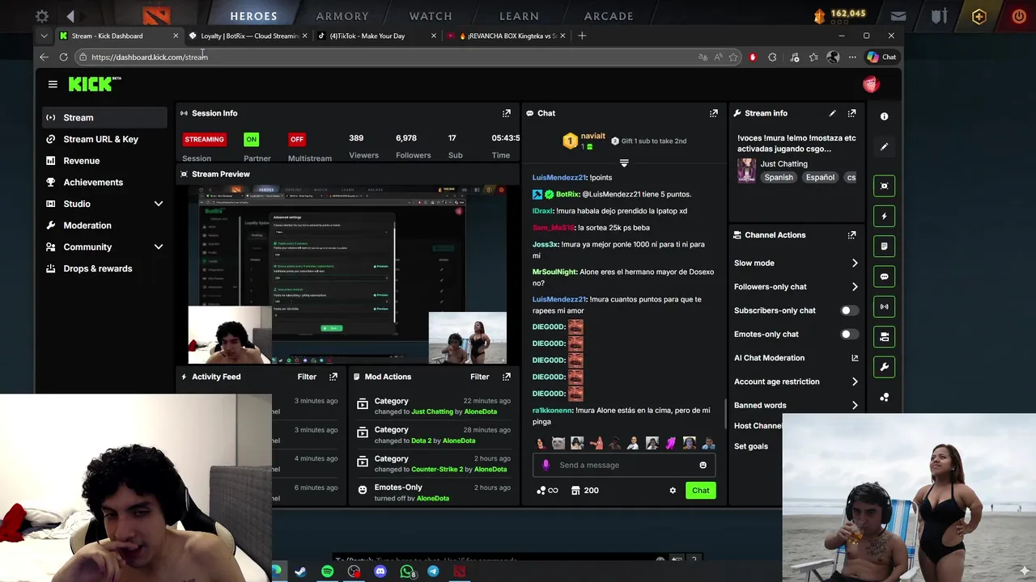
Task: Toggle Subscribers-only chat switch
Action: coord(848,310)
